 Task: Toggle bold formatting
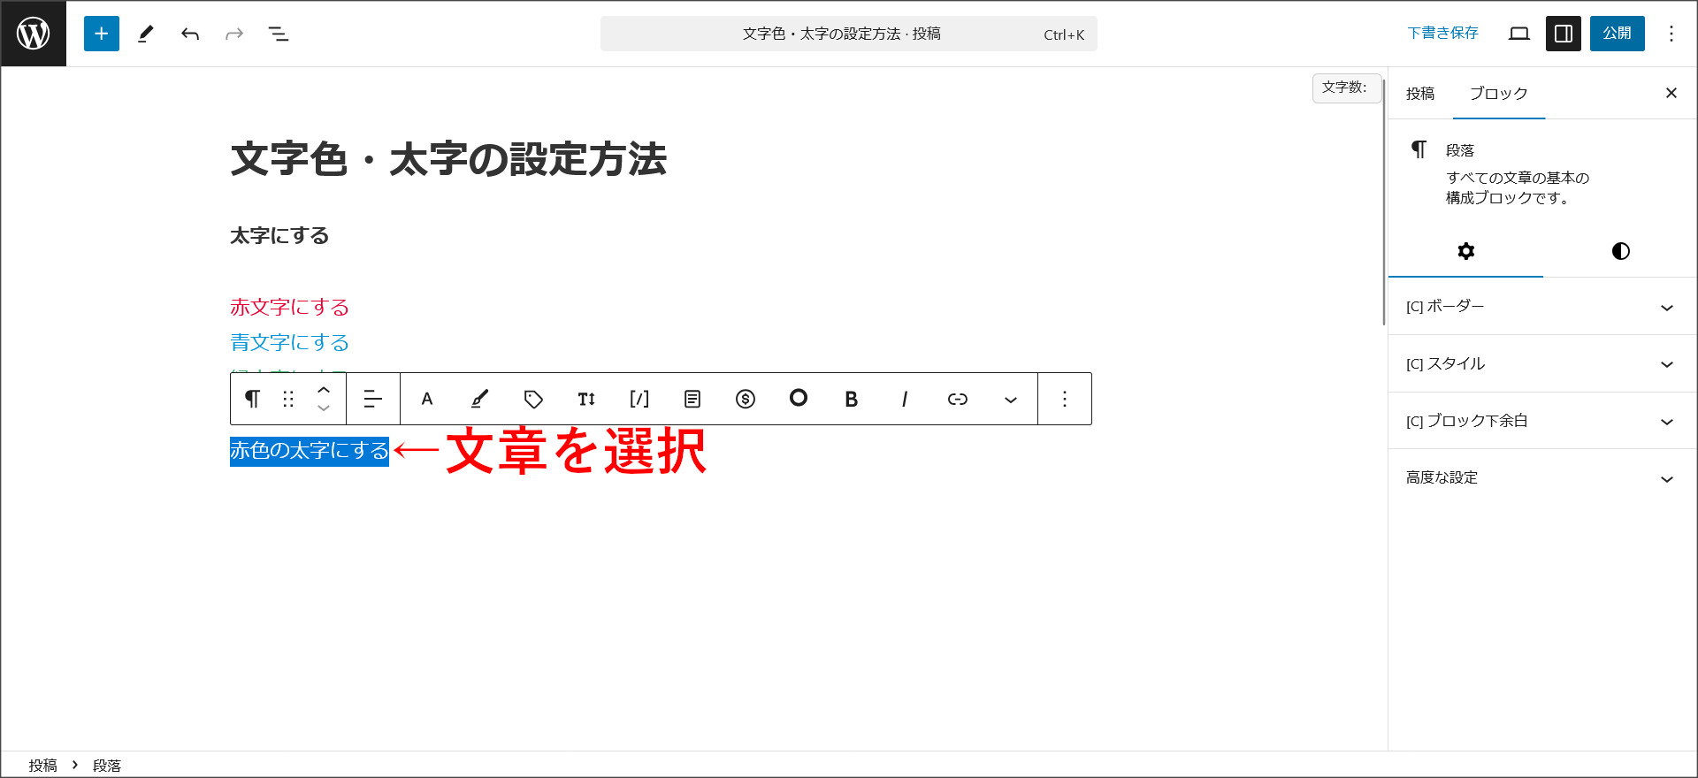click(x=852, y=399)
